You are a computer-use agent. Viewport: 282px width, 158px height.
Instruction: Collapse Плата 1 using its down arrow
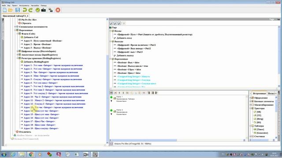(x=111, y=101)
